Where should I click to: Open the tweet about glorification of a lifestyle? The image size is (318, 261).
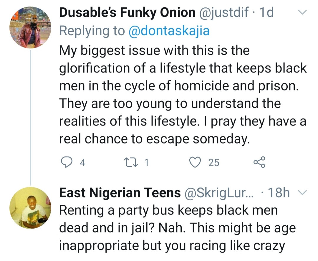click(x=183, y=94)
